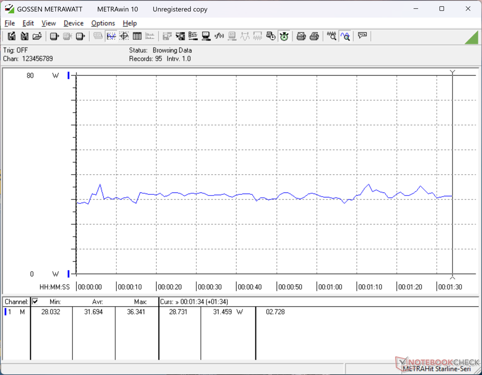Click the speech bubble comment icon
This screenshot has width=482, height=375.
pos(362,36)
